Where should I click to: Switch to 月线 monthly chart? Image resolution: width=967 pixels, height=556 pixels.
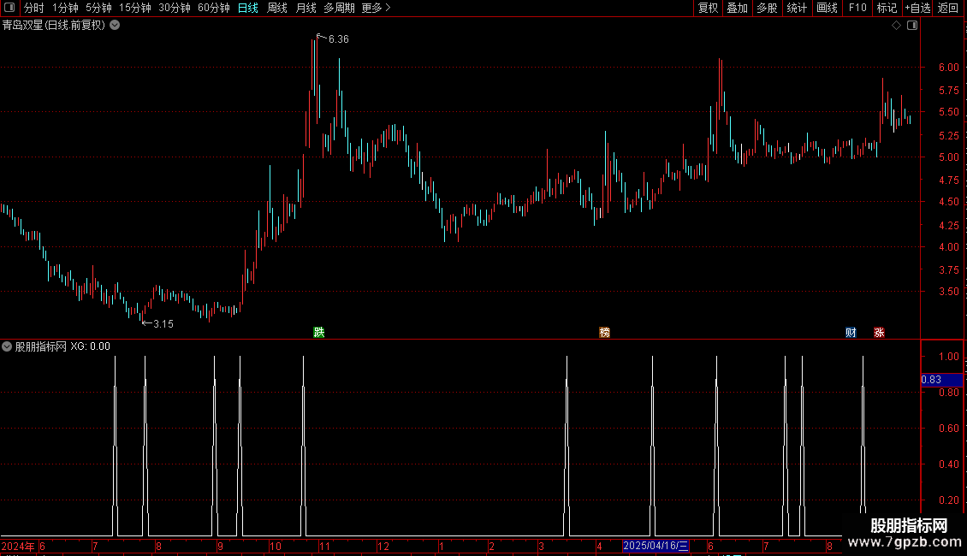pyautogui.click(x=306, y=8)
